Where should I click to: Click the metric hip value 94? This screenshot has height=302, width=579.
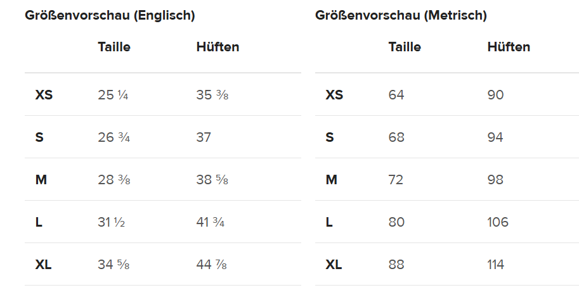tap(495, 137)
